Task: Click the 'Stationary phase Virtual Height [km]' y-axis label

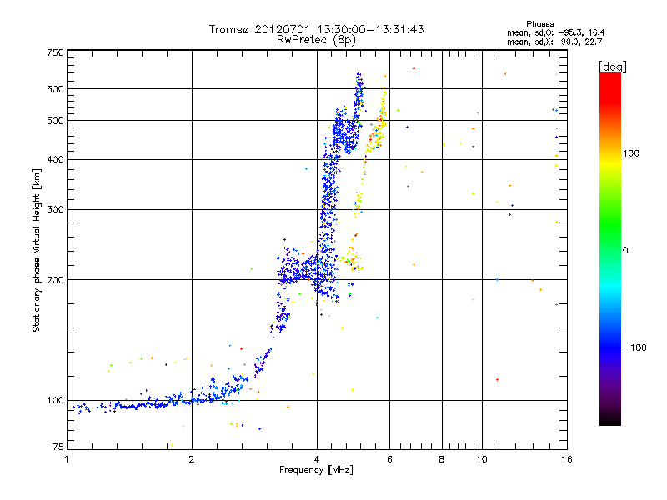Action: [x=37, y=251]
